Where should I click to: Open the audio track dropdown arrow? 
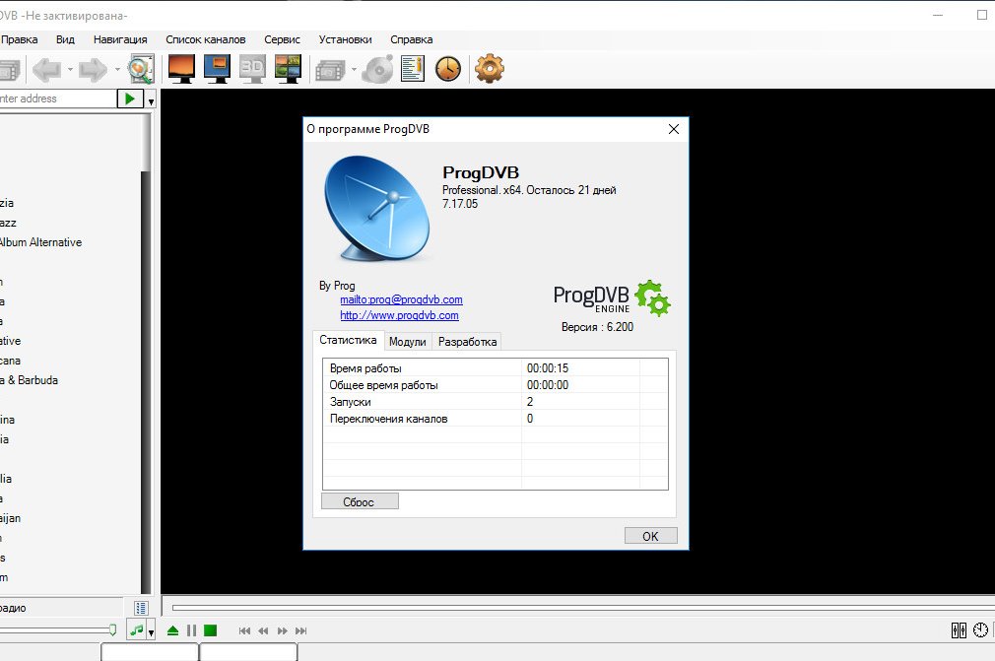(151, 631)
